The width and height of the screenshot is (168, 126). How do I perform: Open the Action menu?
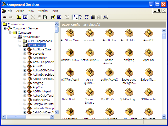pyautogui.click(x=20, y=11)
